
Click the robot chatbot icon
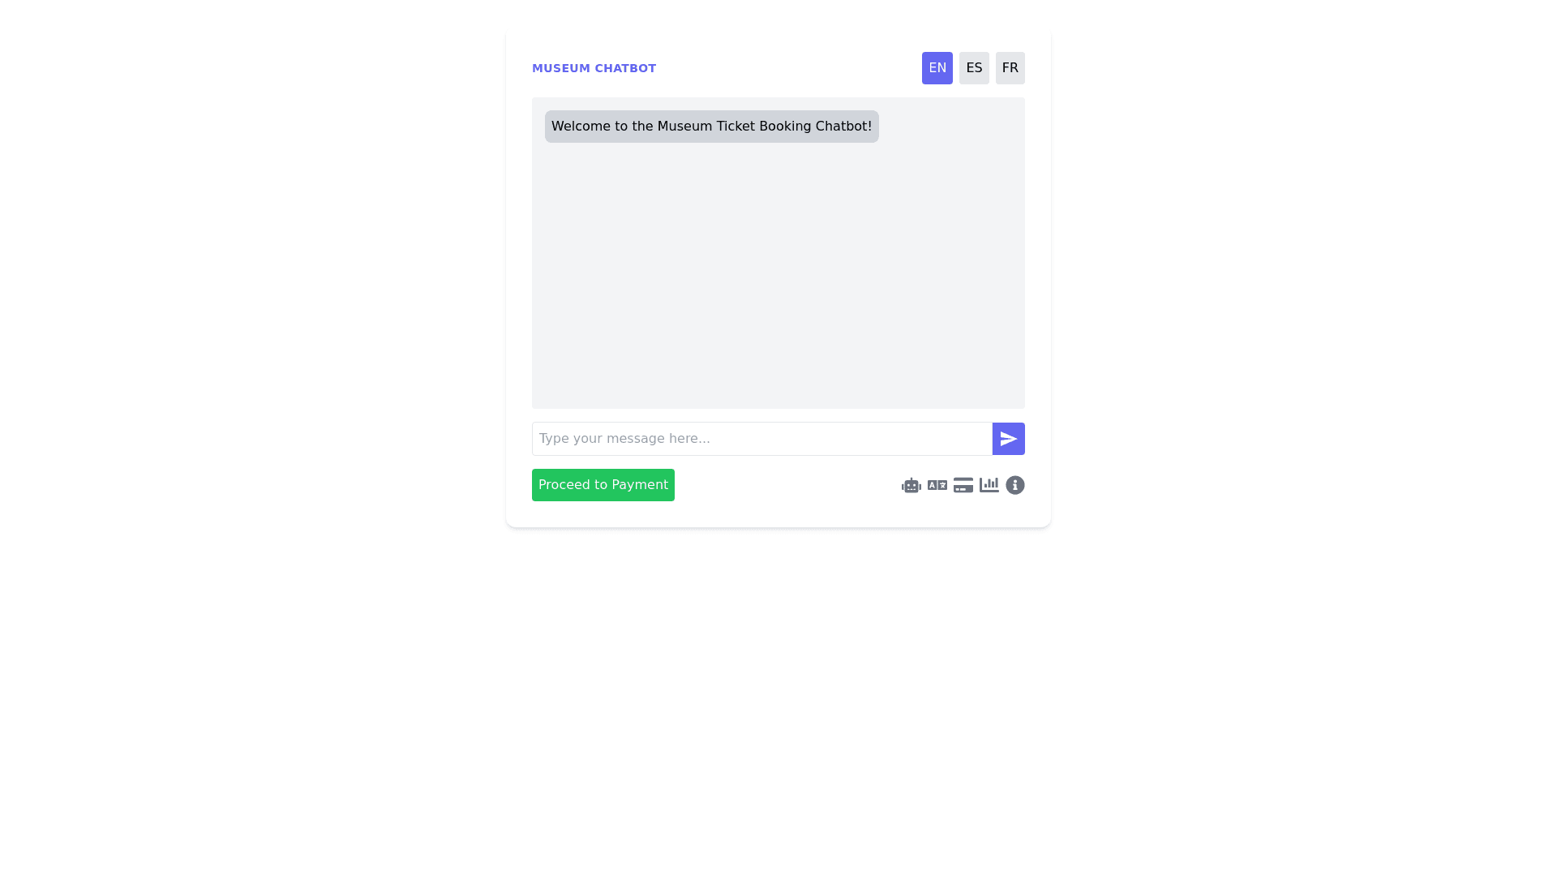911,485
